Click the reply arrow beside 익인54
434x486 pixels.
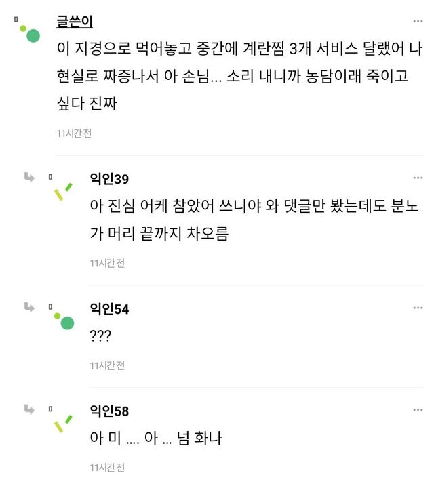coord(29,308)
